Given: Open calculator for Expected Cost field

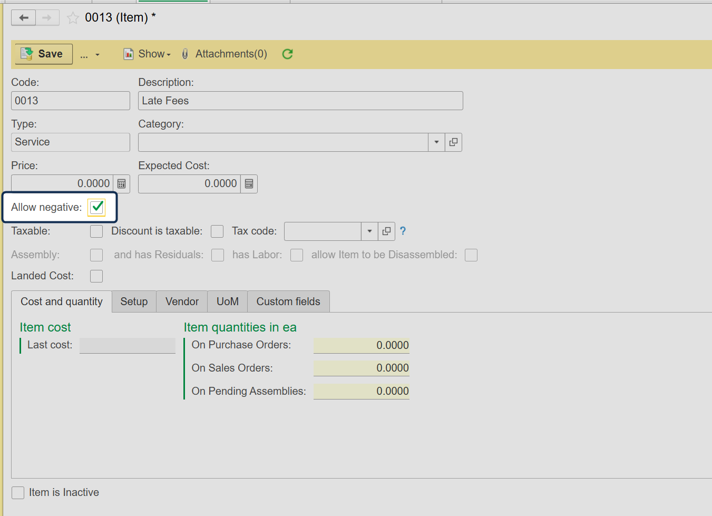Looking at the screenshot, I should pyautogui.click(x=249, y=184).
